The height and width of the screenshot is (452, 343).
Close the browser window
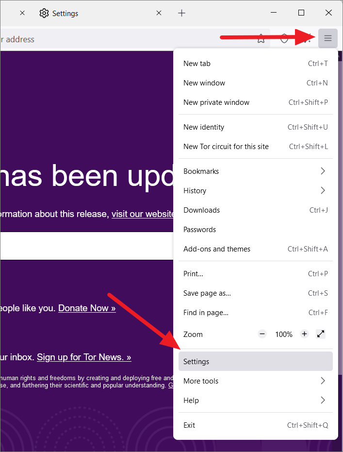click(x=328, y=13)
